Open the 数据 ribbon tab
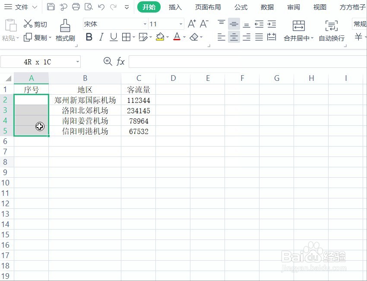The height and width of the screenshot is (281, 367). 267,7
